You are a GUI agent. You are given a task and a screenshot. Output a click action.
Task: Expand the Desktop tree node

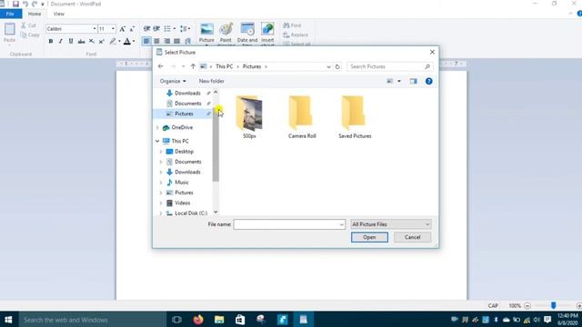coord(161,152)
